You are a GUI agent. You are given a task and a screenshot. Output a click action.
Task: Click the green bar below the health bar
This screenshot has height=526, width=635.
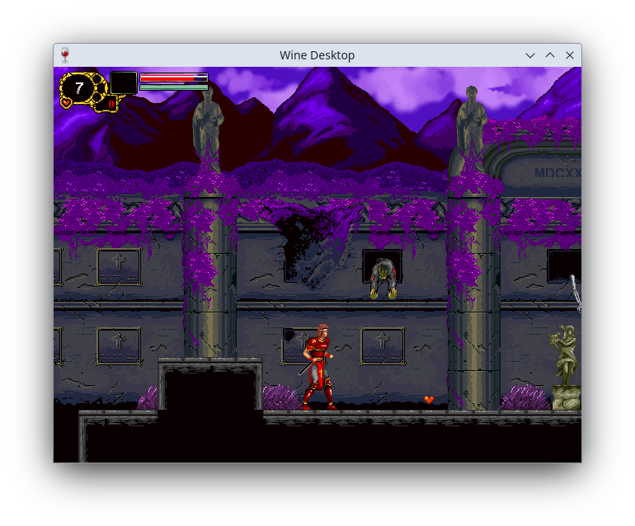click(x=173, y=87)
